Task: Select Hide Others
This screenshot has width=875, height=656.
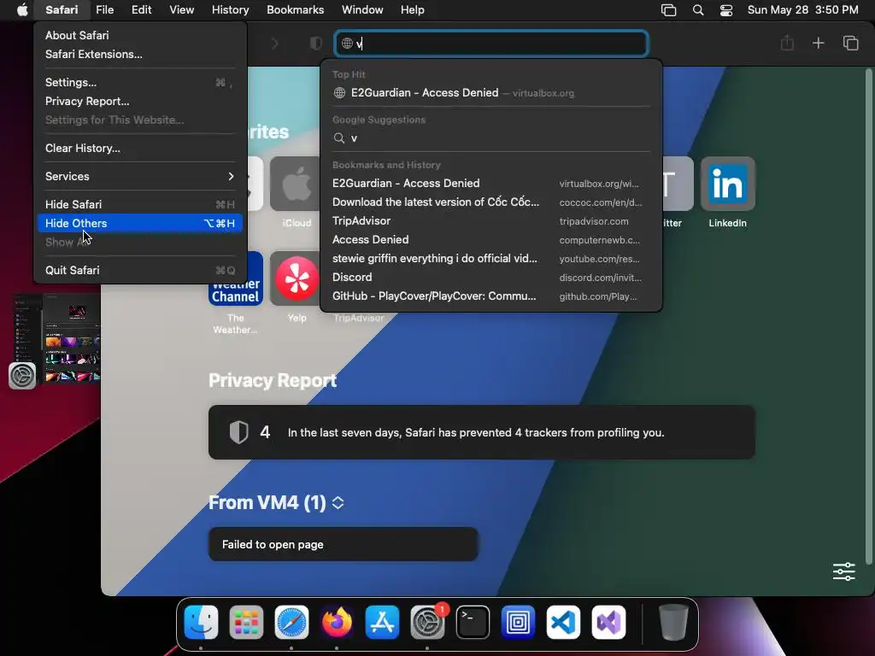Action: click(140, 223)
